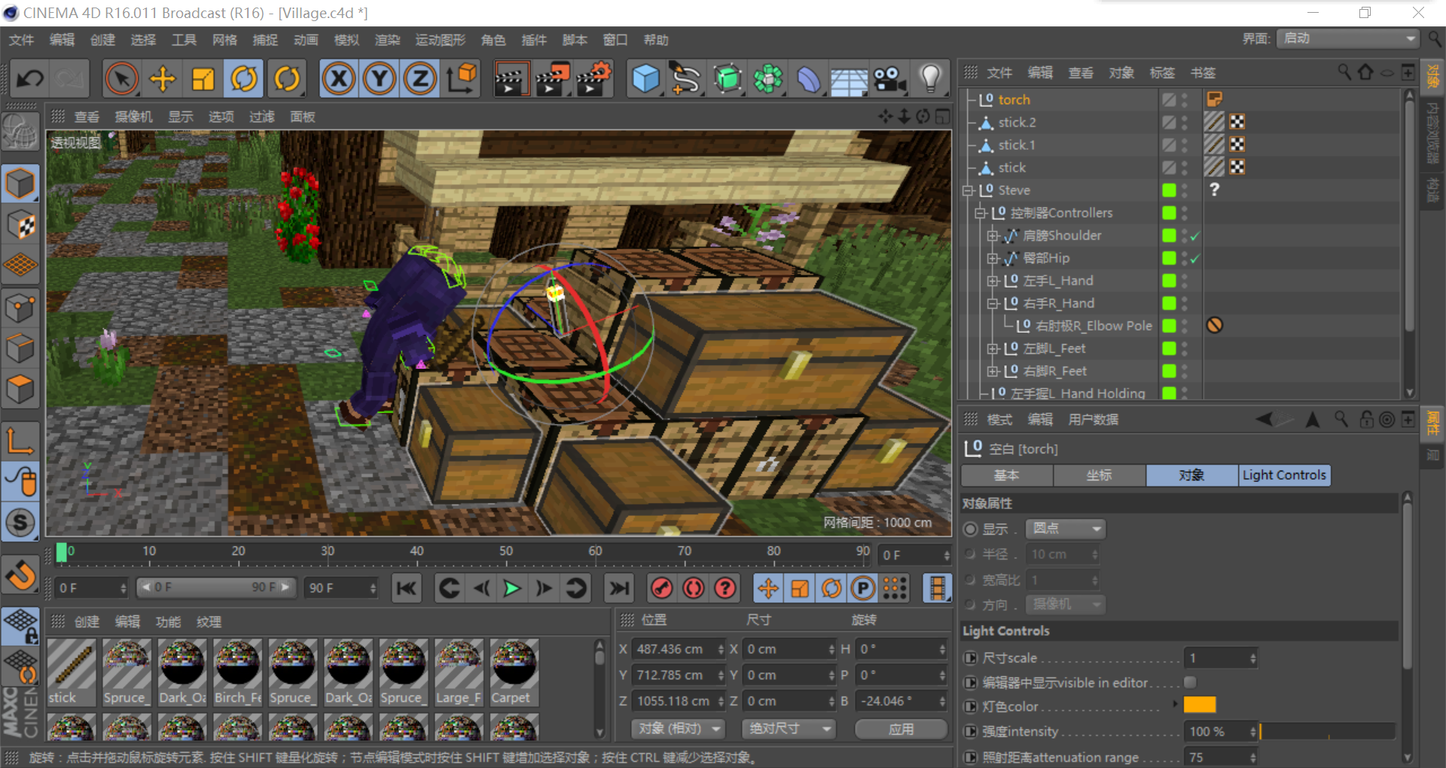1446x768 pixels.
Task: Collapse the 控制器Controllers group
Action: point(981,213)
